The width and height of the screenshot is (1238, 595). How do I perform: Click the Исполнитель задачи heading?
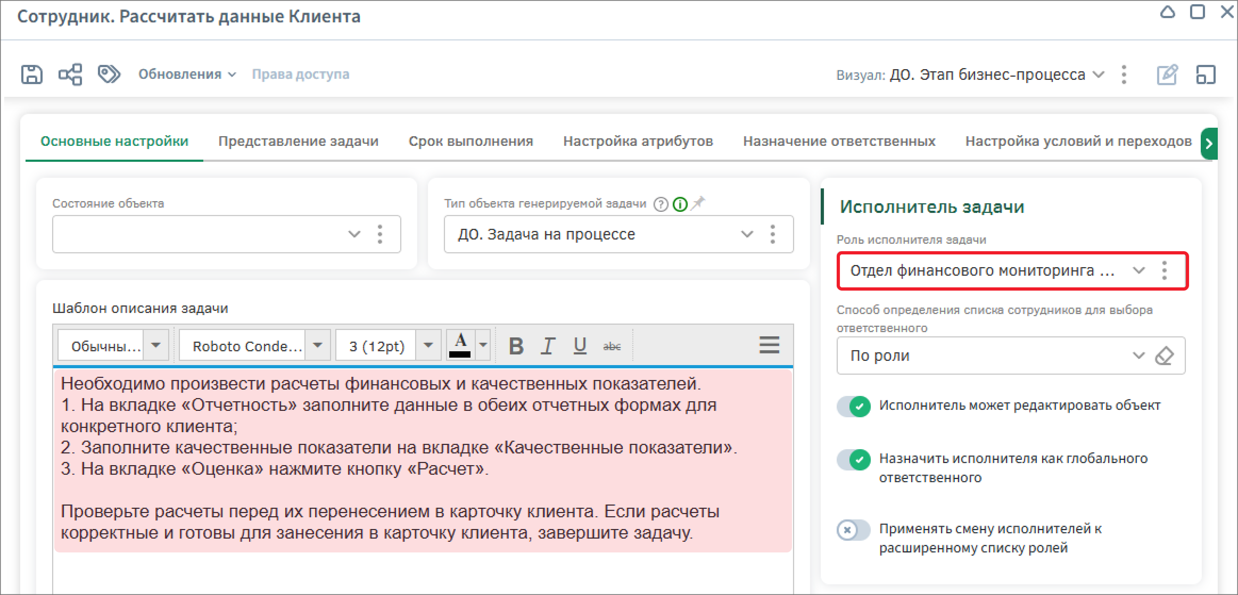coord(932,207)
